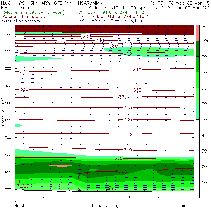Click the pink above-100% colorbar segment
Screen dimensions: 211x211
click(x=198, y=33)
